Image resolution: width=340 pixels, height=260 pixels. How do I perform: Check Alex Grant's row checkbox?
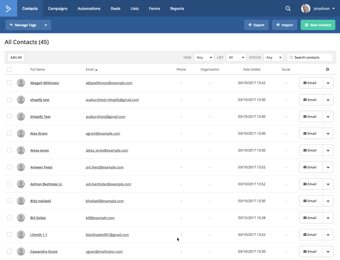(x=9, y=133)
